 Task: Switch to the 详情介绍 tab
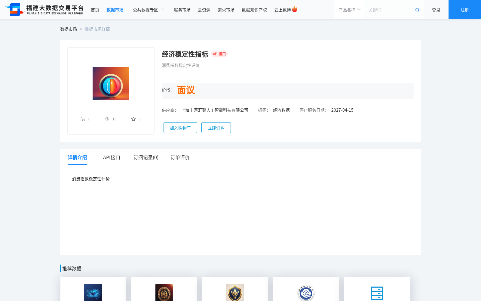pos(77,157)
